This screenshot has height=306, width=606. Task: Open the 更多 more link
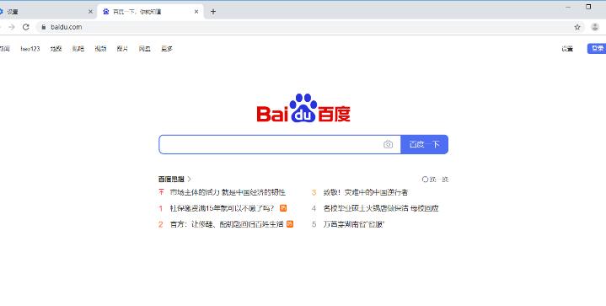[167, 49]
